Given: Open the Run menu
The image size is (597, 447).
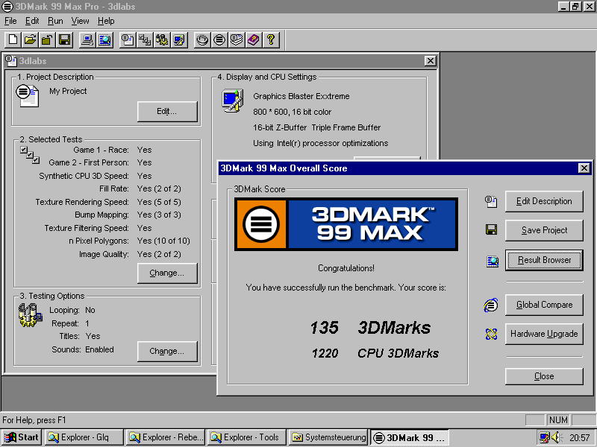Looking at the screenshot, I should click(53, 21).
